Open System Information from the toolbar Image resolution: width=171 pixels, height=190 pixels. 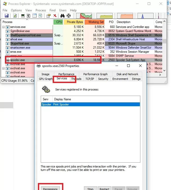[23, 16]
